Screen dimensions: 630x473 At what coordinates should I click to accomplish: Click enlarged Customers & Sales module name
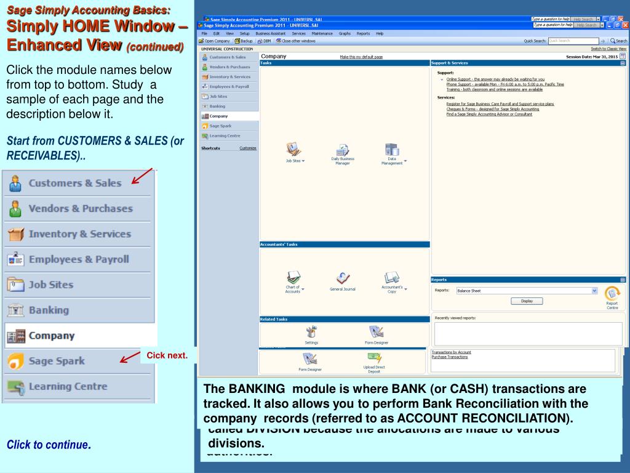tap(75, 183)
